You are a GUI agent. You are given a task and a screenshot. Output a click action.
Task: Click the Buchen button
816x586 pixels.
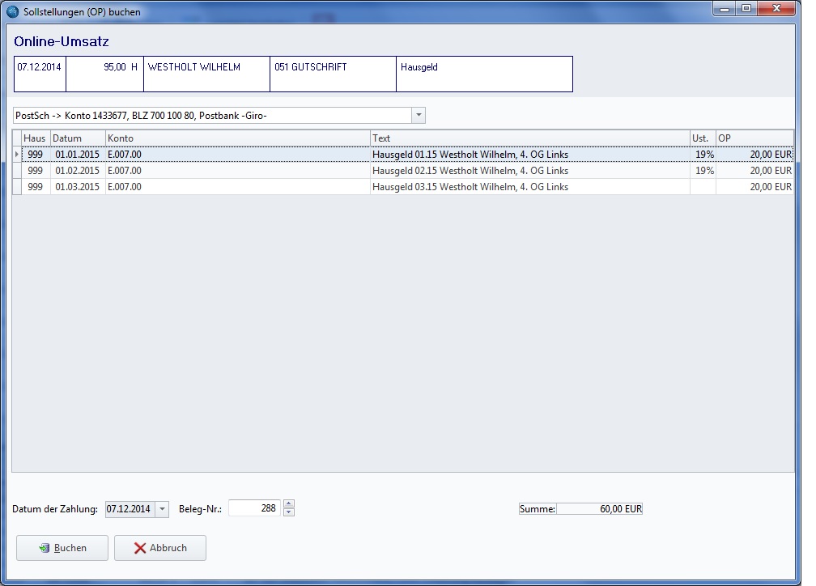point(62,548)
